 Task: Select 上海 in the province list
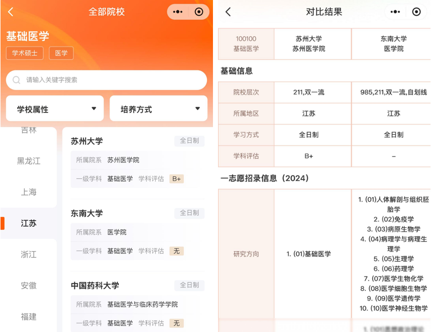pos(29,192)
